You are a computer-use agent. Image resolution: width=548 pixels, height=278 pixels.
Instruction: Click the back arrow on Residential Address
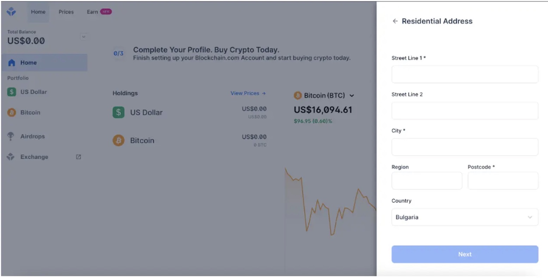(395, 21)
